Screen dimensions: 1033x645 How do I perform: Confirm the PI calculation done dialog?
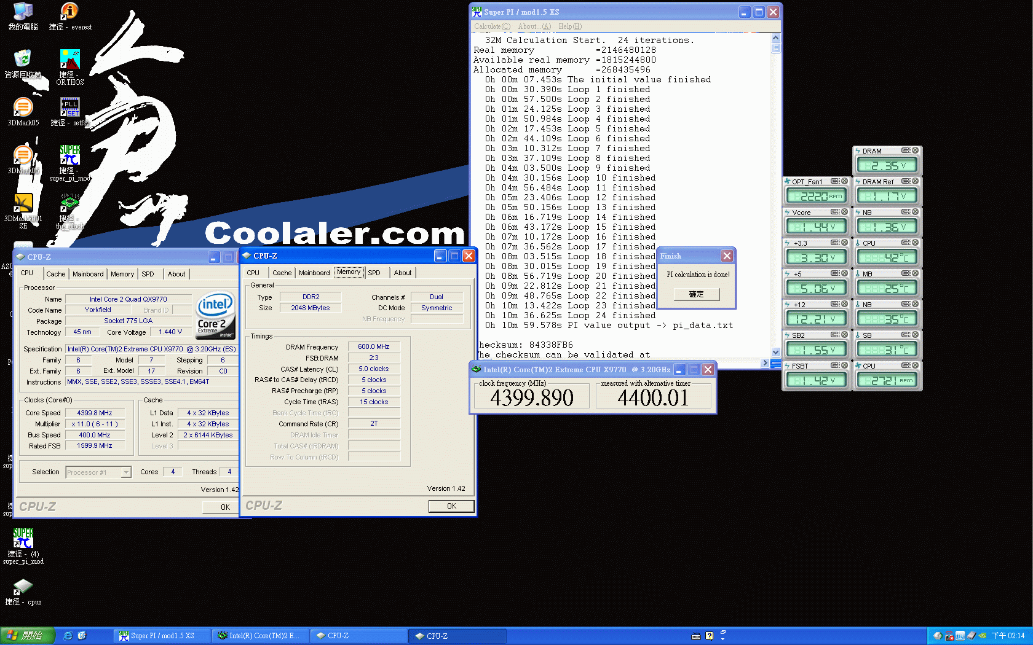tap(696, 294)
